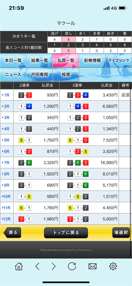Click the 1,510円 payout in 10R row
The image size is (132, 286).
point(110,197)
